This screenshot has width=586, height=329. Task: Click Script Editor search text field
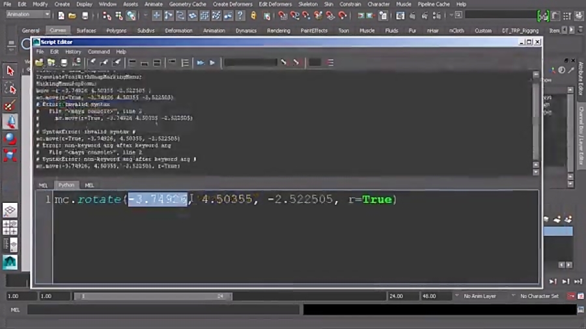tap(251, 62)
